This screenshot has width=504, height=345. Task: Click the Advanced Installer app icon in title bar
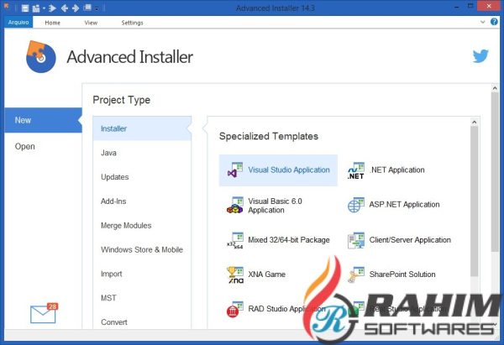[7, 7]
